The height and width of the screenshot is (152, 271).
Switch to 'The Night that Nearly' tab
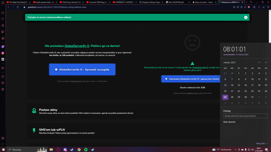[18, 2]
